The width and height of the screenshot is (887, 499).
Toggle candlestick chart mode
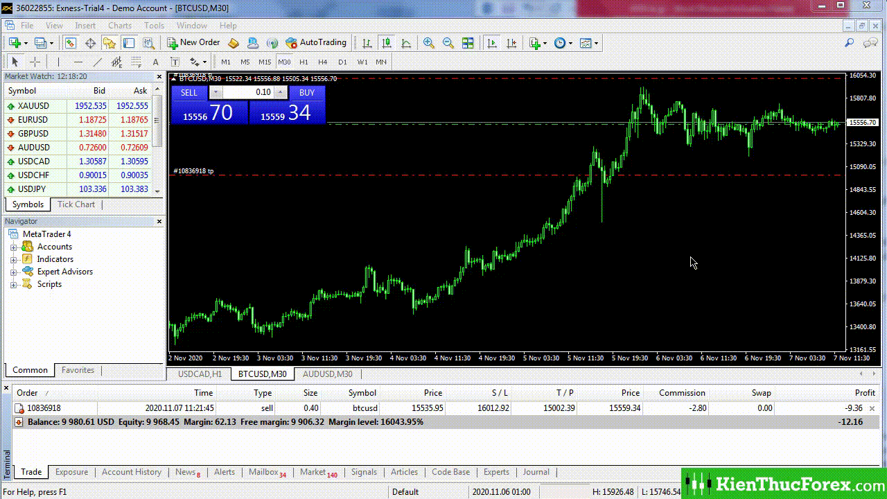(387, 43)
